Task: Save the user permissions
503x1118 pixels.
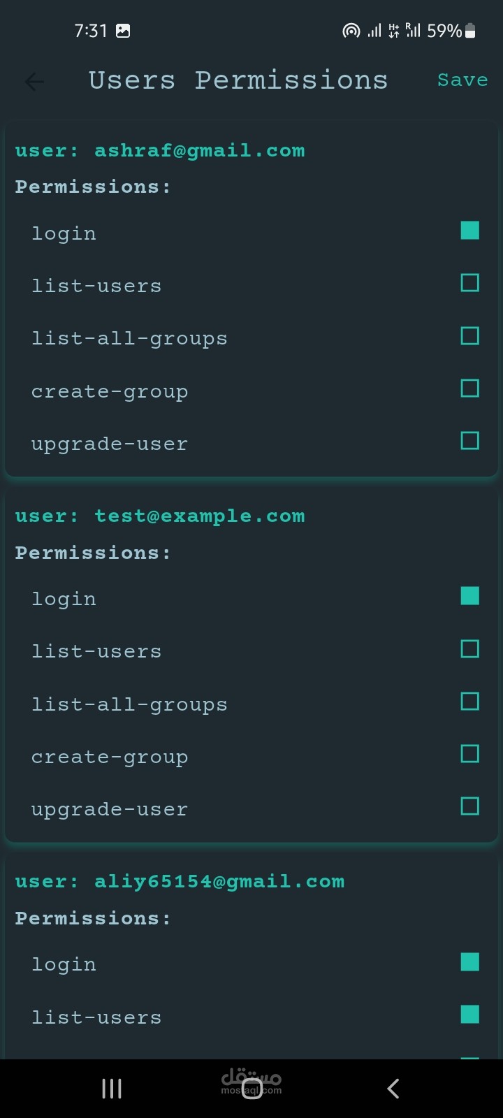Action: point(462,80)
